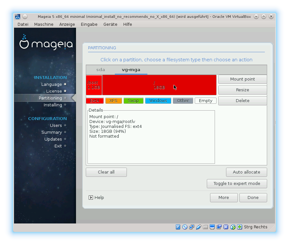Click the display status monitor icon
Image resolution: width=289 pixels, height=245 pixels.
click(212, 227)
